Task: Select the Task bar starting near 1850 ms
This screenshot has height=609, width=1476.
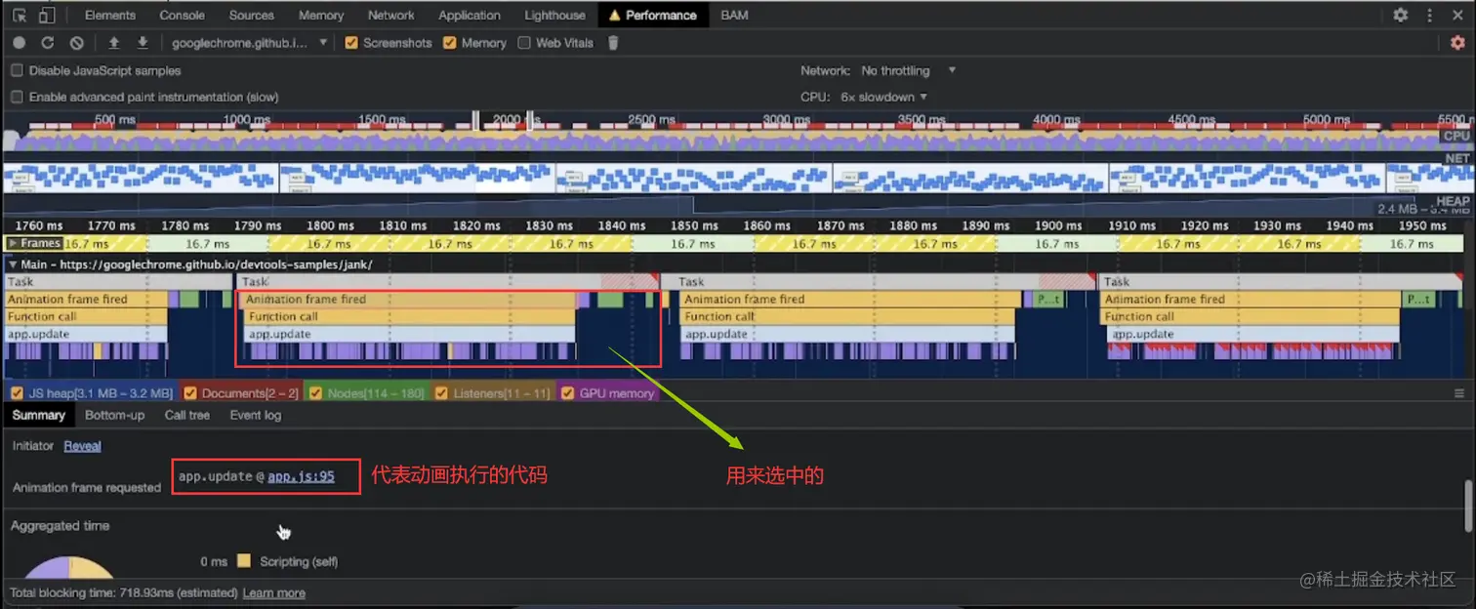Action: [x=878, y=281]
